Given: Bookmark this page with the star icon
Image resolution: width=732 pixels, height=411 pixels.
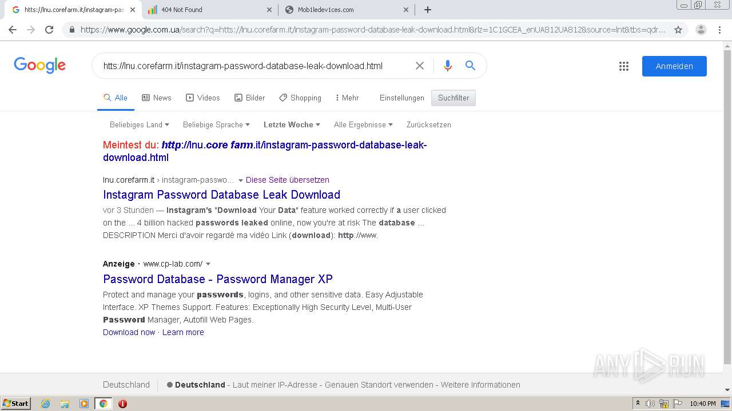Looking at the screenshot, I should (678, 30).
